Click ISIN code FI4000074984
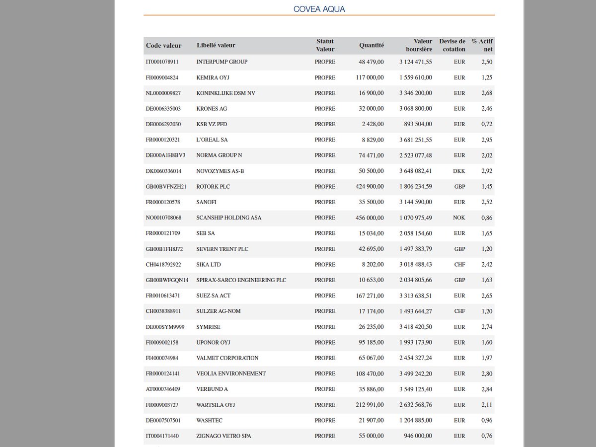 [x=162, y=358]
